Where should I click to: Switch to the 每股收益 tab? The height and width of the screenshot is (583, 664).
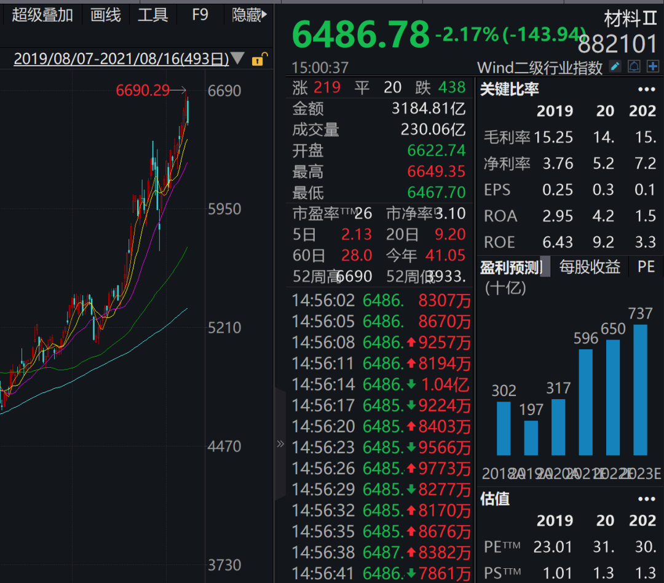pos(589,267)
